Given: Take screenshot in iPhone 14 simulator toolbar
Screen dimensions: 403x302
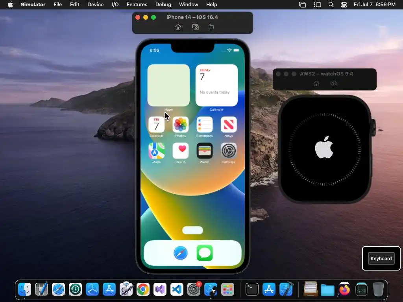Looking at the screenshot, I should coord(196,27).
